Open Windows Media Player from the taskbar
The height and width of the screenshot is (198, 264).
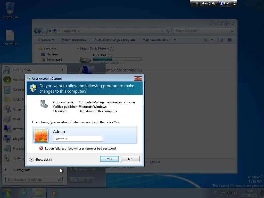[x=54, y=193]
